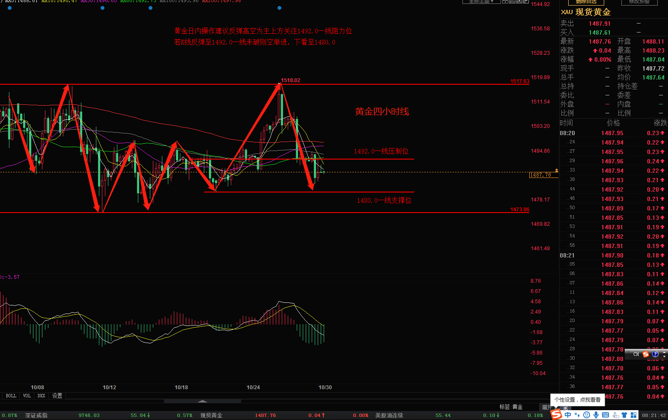Screen dimensions: 668x420
Task: Select the 08:20 tick row at 1487.95
Action: pos(613,133)
